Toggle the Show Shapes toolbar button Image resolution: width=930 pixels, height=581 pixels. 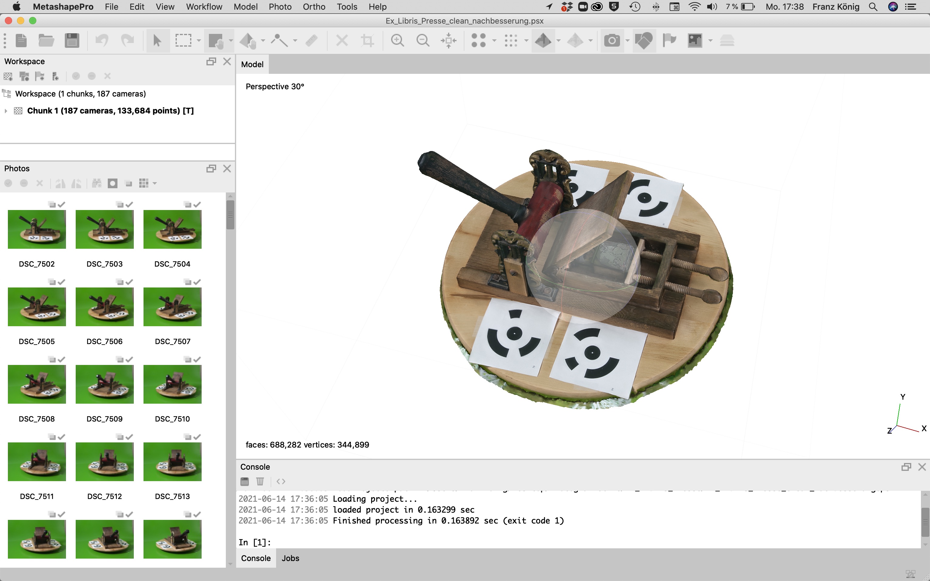(x=644, y=40)
